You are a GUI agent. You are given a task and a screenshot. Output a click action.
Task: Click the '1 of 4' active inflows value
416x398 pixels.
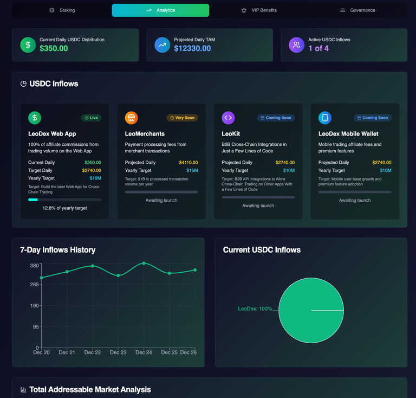(318, 48)
